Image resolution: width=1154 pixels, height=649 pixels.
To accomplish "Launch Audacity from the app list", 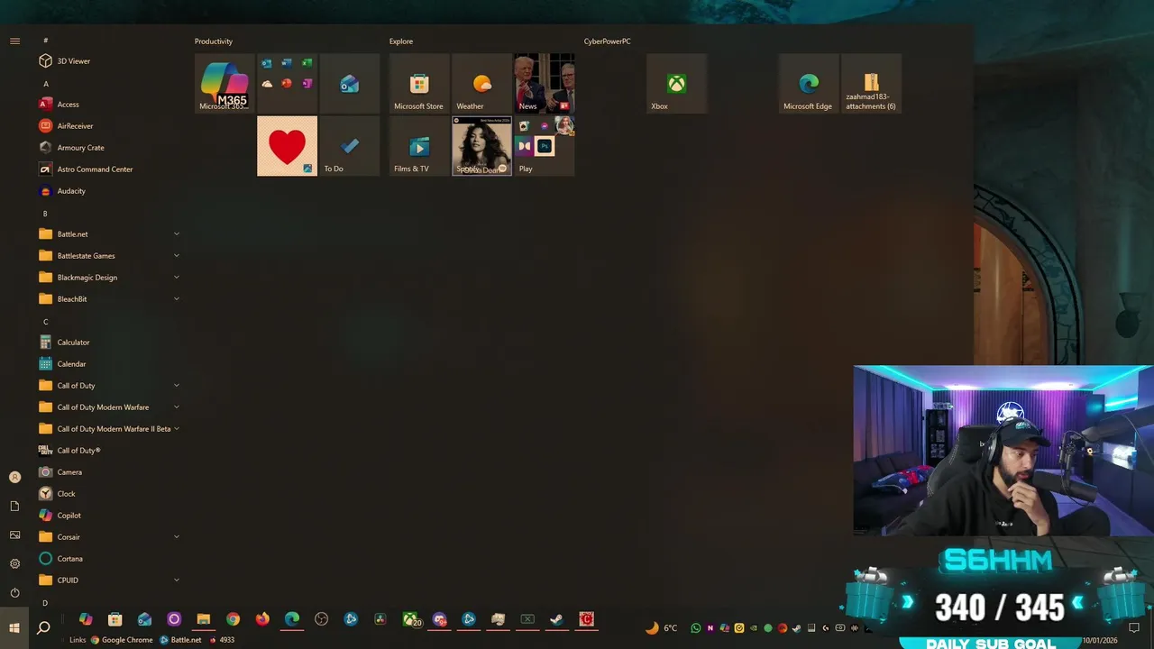I will (110, 191).
